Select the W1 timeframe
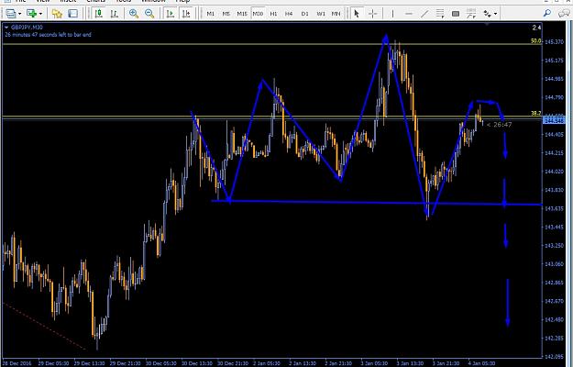Viewport: 573px width, 367px height. (x=321, y=14)
